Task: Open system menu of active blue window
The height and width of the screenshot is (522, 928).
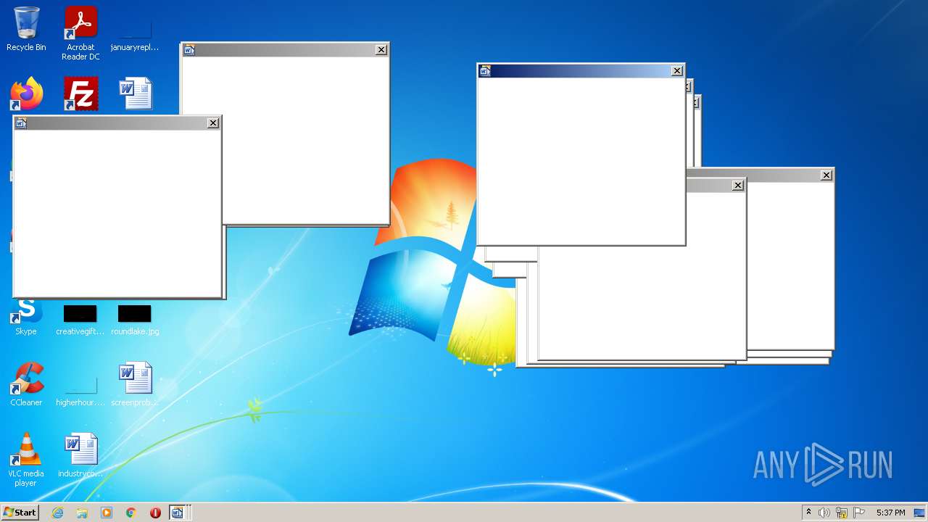Action: (485, 70)
